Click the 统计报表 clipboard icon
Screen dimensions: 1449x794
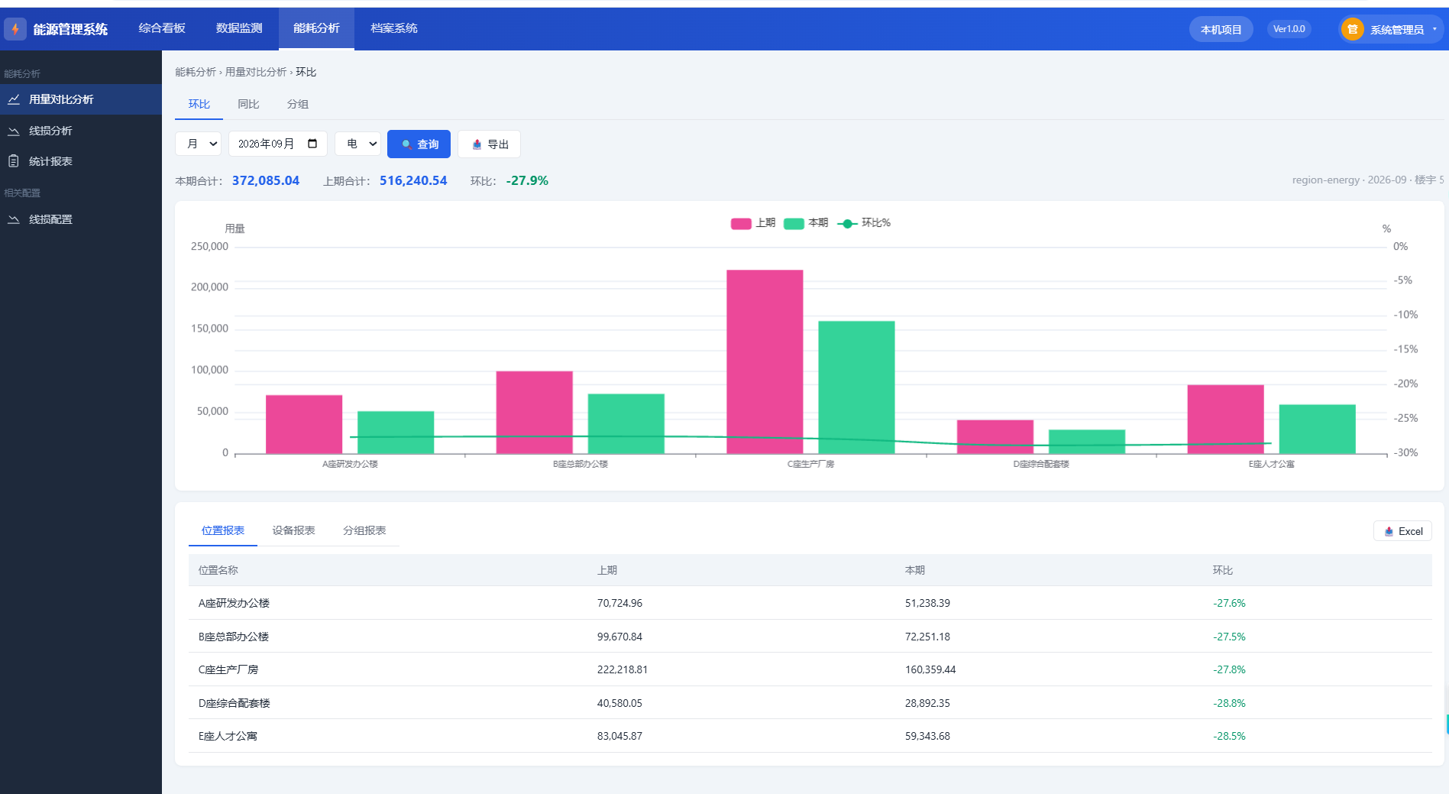(14, 161)
